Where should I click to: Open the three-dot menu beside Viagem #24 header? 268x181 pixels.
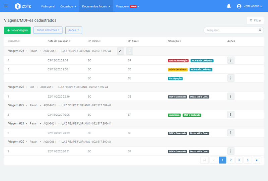click(130, 51)
